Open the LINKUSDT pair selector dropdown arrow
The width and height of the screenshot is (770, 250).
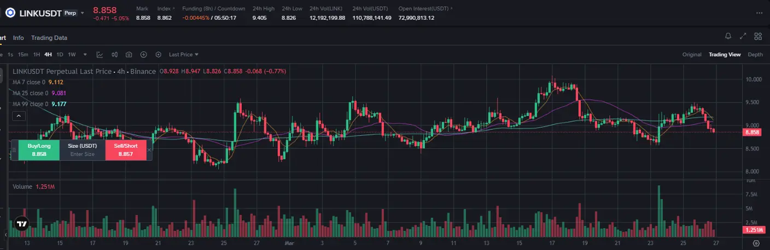pyautogui.click(x=83, y=13)
